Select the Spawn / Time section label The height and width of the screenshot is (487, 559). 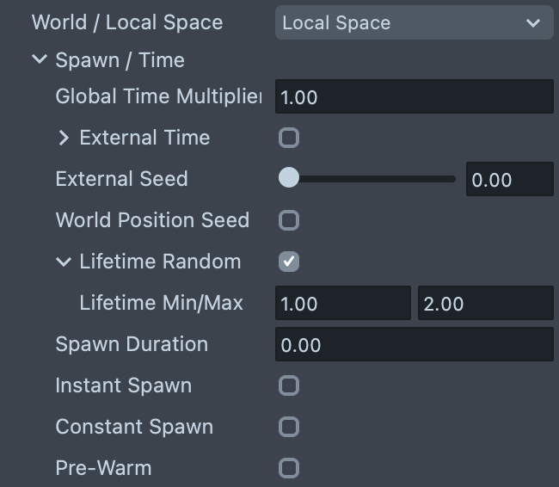pyautogui.click(x=120, y=60)
